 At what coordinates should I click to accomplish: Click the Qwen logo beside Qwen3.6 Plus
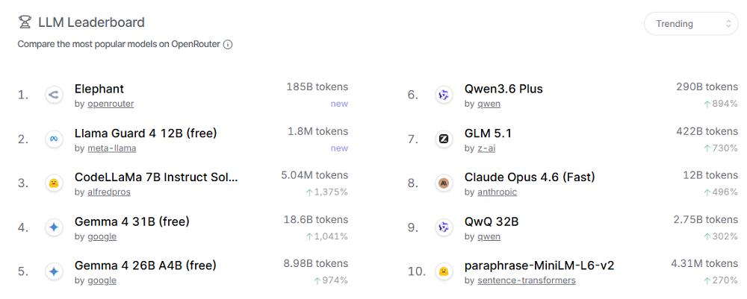444,95
